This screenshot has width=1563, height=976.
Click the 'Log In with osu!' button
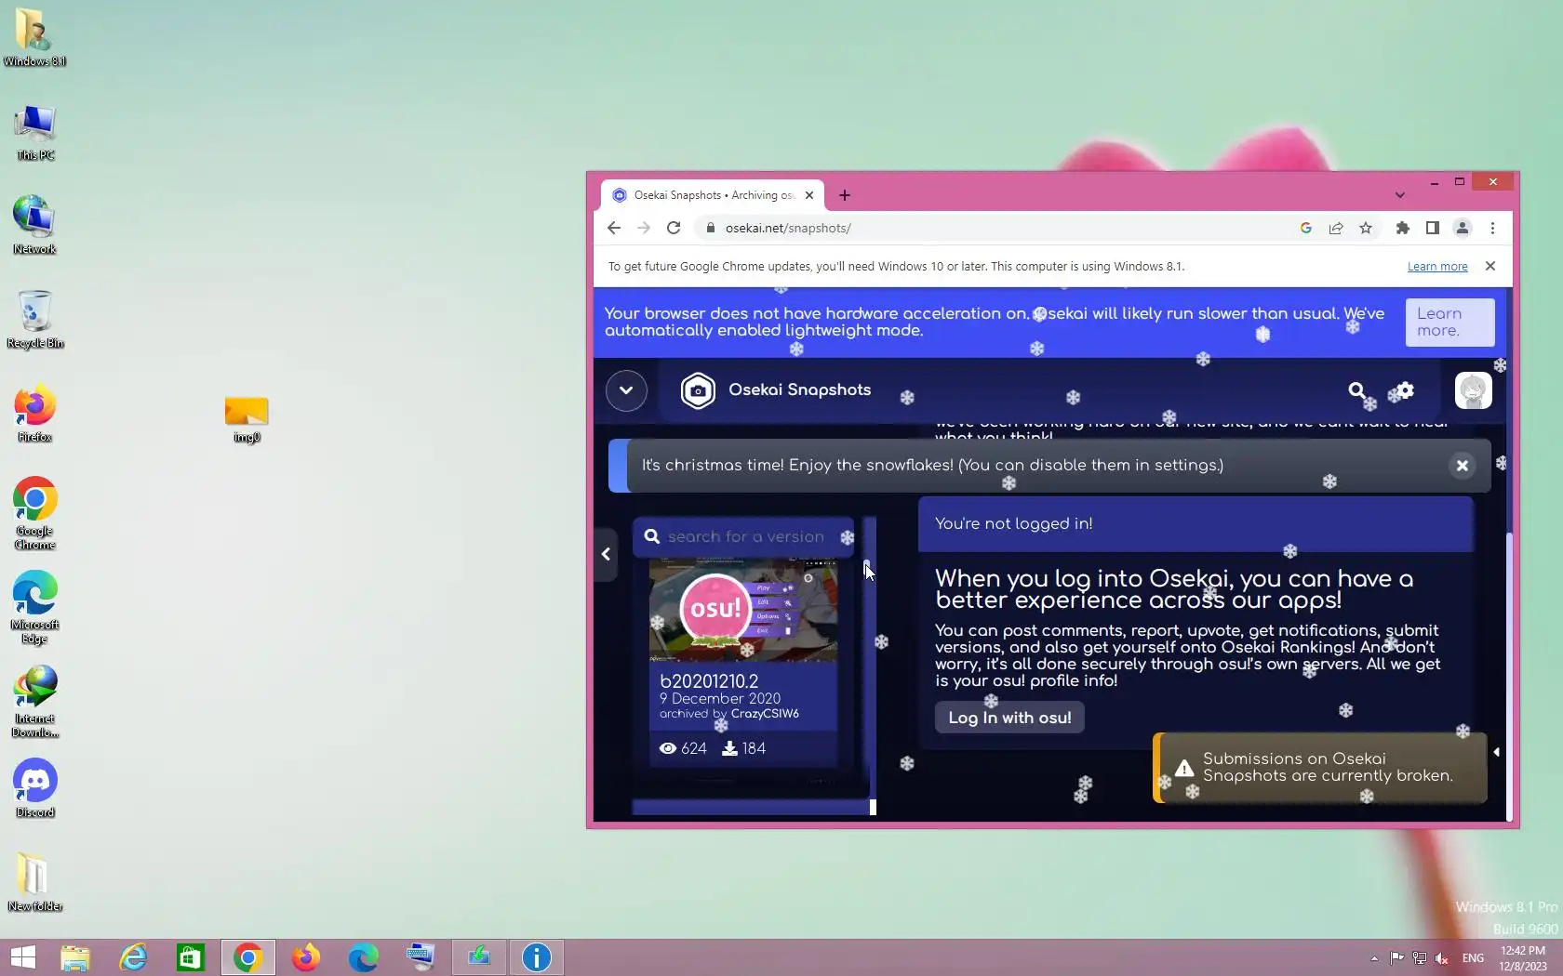pos(1009,718)
